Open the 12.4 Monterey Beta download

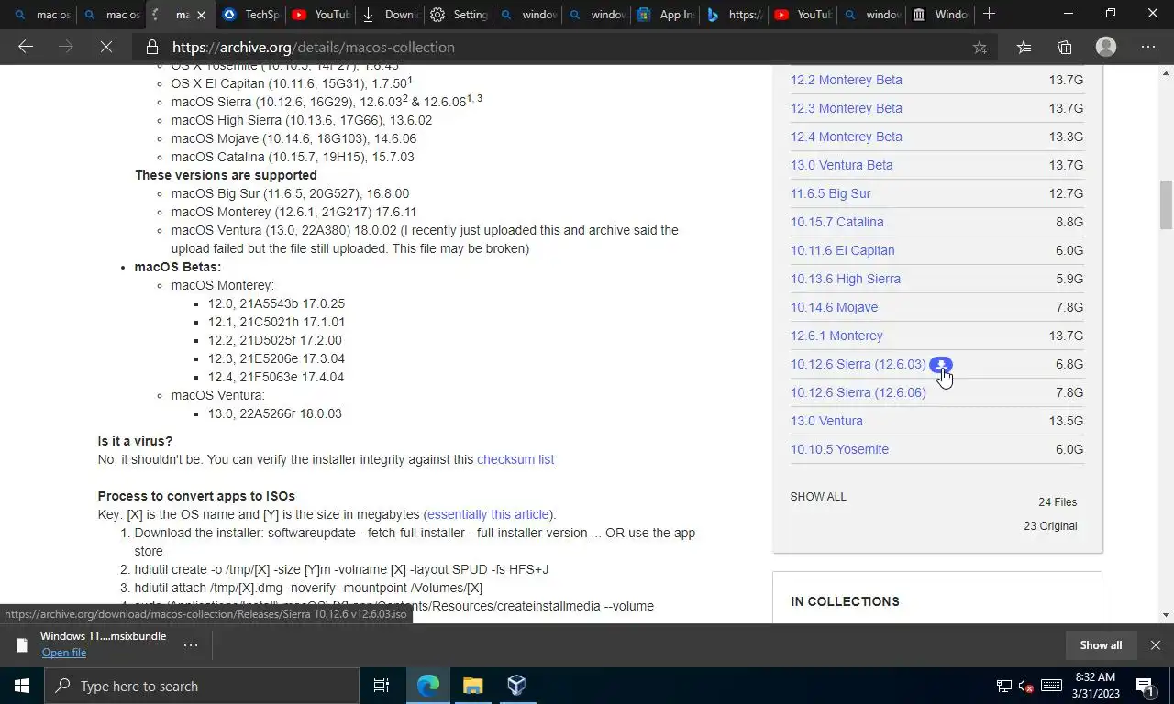(846, 137)
